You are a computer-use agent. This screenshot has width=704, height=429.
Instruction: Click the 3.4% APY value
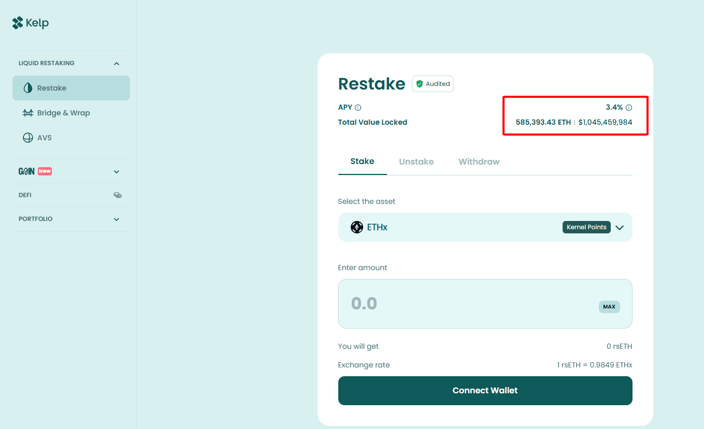click(x=614, y=108)
